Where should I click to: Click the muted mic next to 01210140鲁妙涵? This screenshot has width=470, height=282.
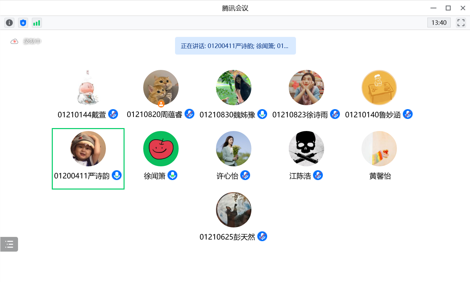pyautogui.click(x=408, y=114)
